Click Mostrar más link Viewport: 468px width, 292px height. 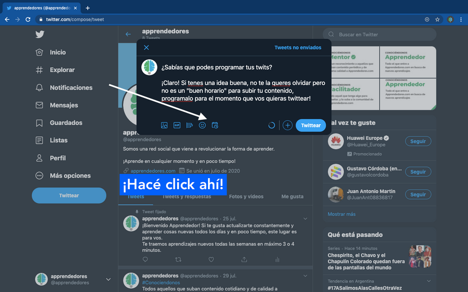pyautogui.click(x=342, y=214)
